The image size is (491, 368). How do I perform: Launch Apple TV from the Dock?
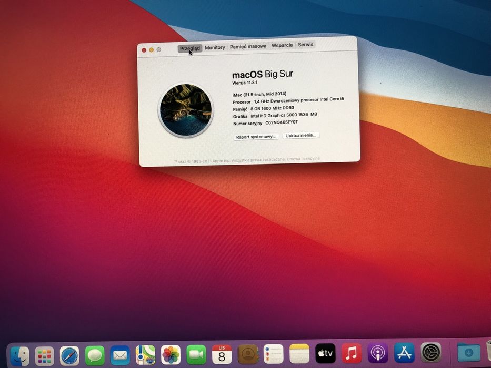[x=325, y=353]
